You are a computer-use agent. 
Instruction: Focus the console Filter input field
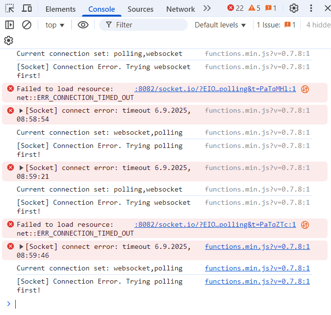147,25
